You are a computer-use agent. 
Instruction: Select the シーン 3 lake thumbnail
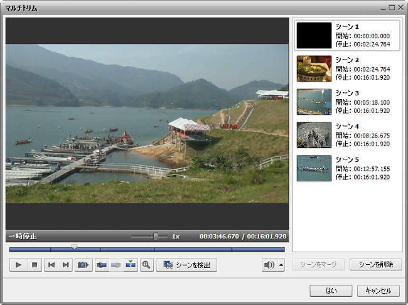[x=314, y=102]
